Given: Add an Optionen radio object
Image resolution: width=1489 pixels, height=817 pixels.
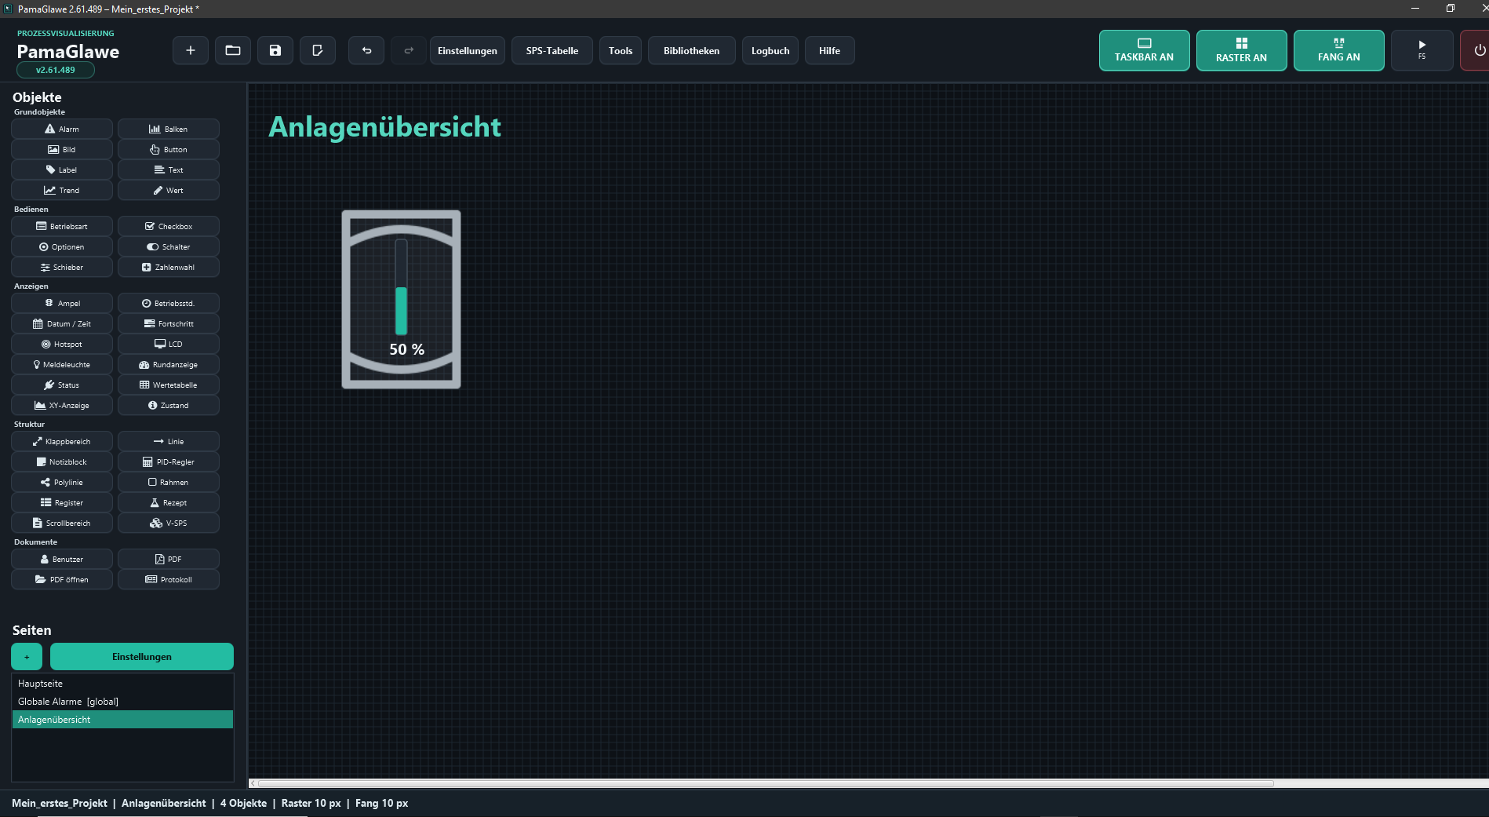Looking at the screenshot, I should pos(62,246).
